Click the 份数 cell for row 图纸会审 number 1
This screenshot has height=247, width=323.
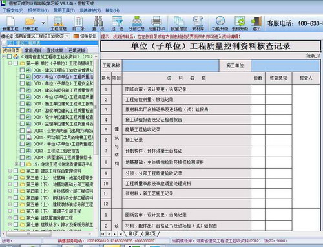[258, 89]
